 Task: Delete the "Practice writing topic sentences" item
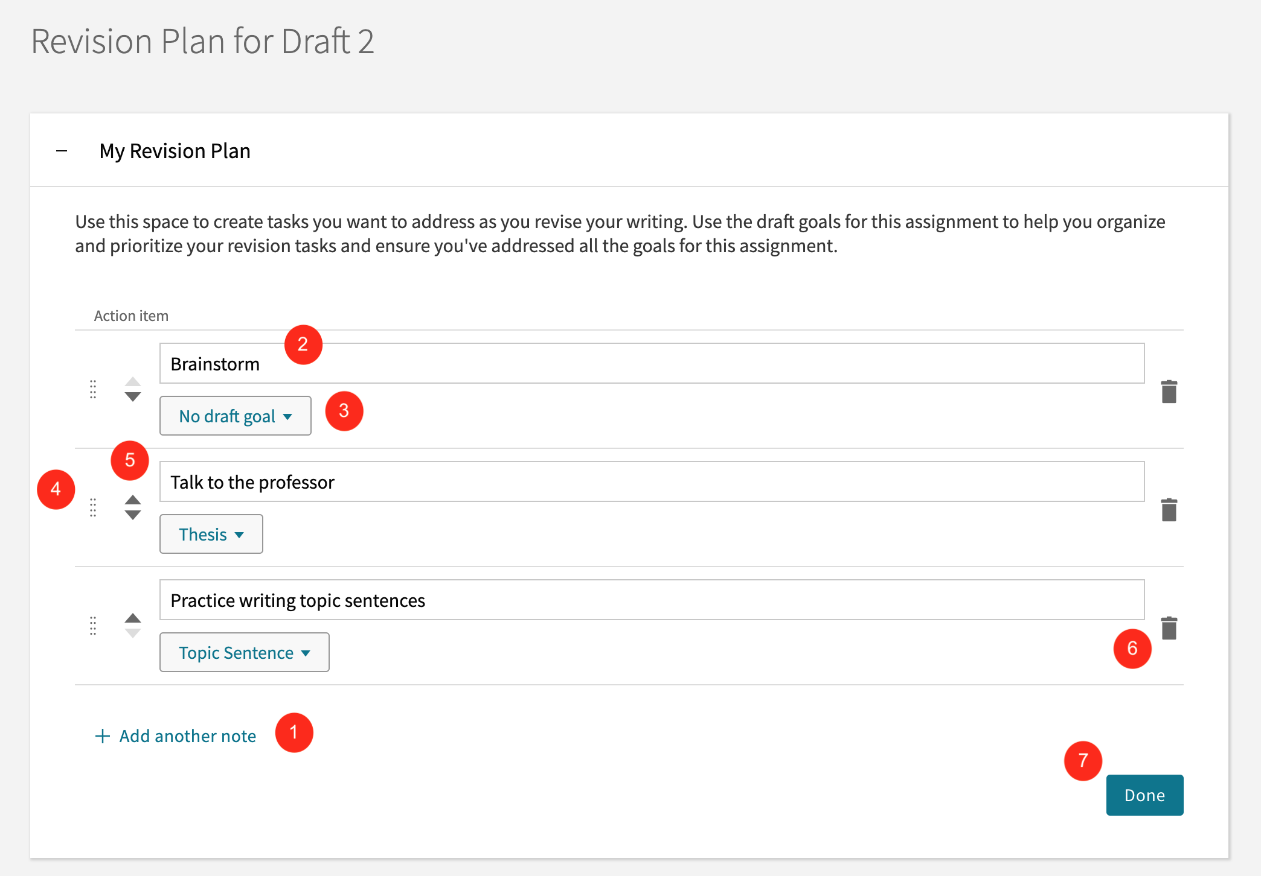1169,628
